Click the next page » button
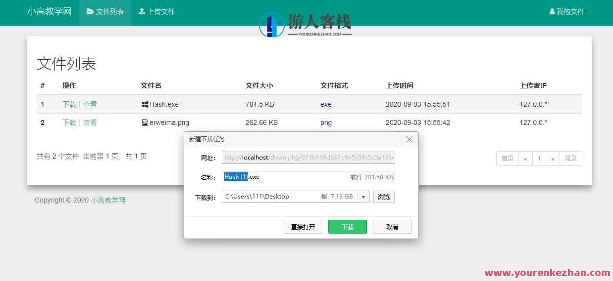 tap(553, 159)
